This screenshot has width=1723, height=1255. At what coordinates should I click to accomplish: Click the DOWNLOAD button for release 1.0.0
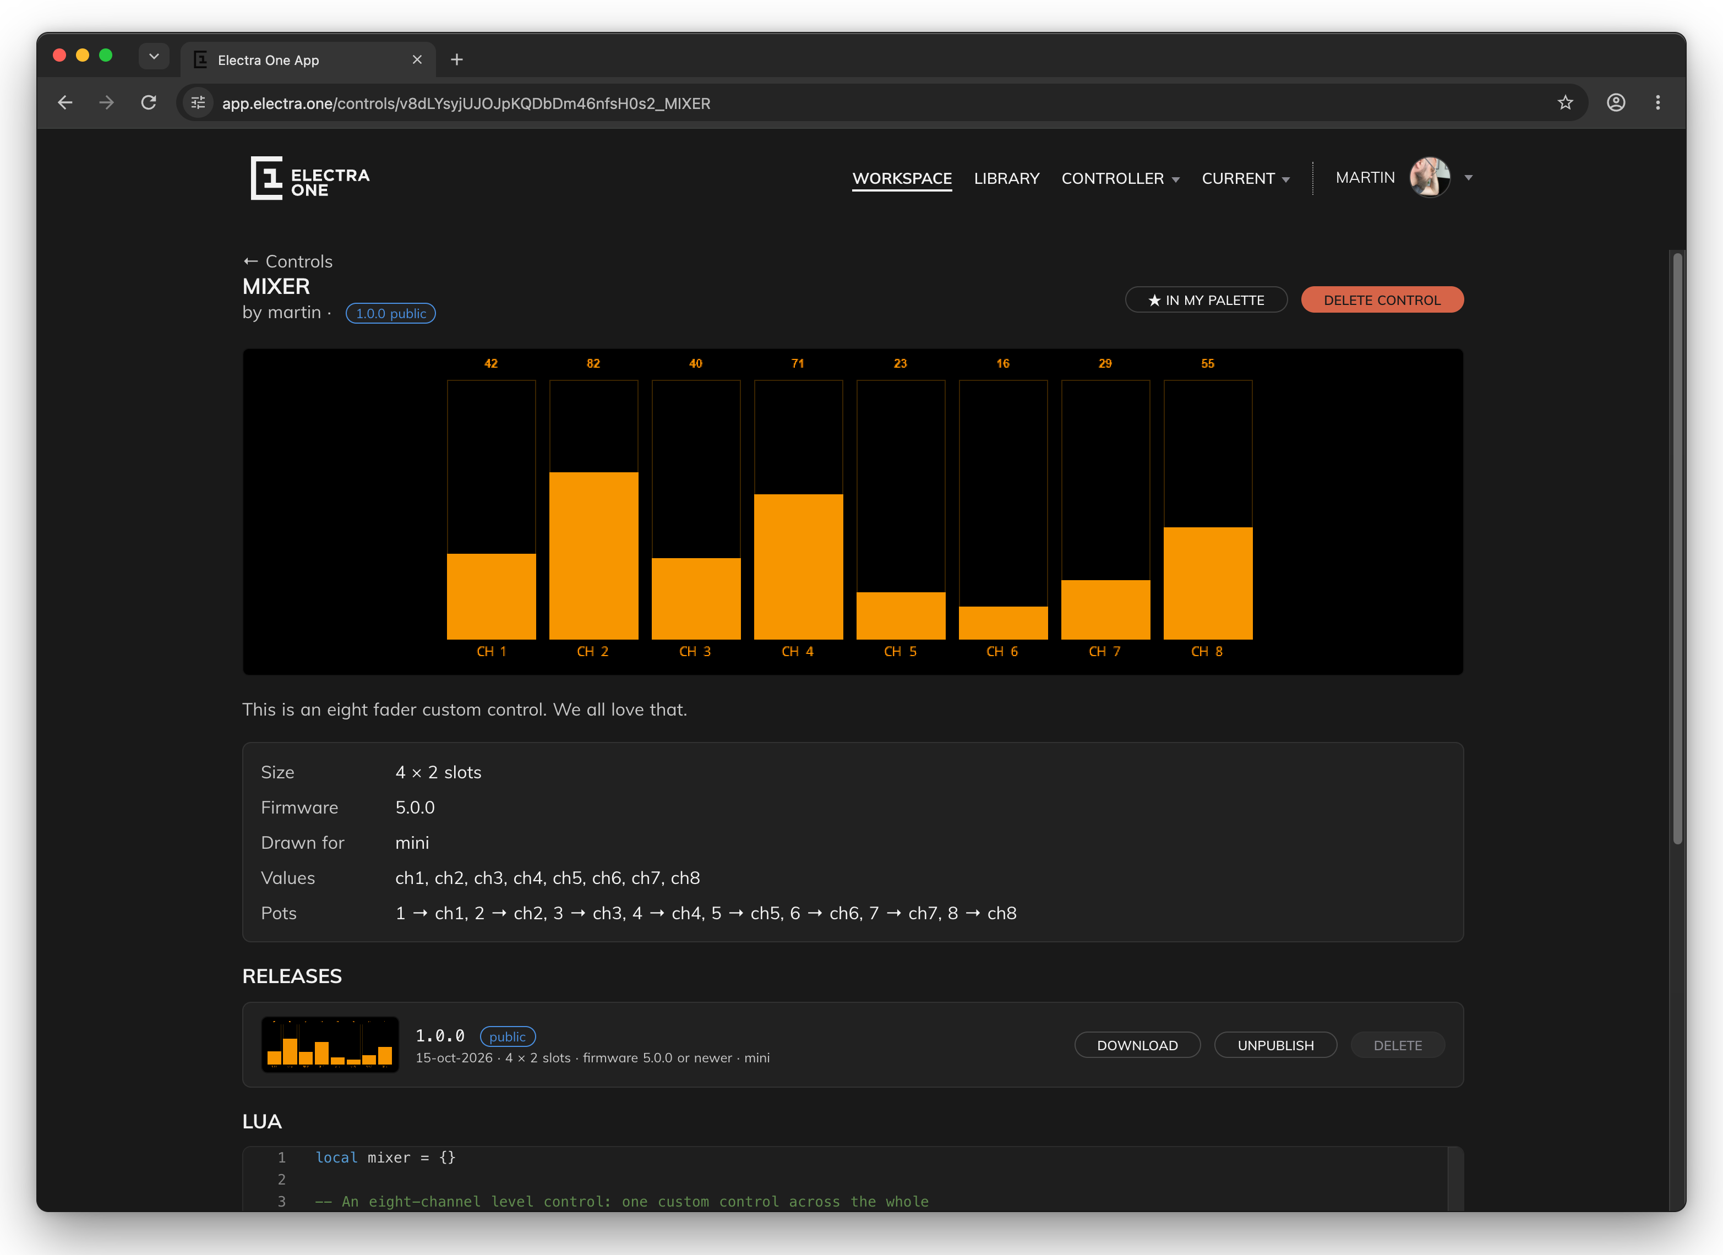[x=1137, y=1045]
